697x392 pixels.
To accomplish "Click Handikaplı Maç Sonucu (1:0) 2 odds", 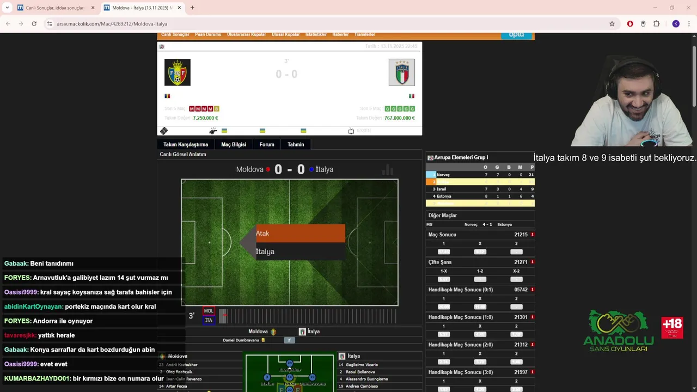I will 516,334.
